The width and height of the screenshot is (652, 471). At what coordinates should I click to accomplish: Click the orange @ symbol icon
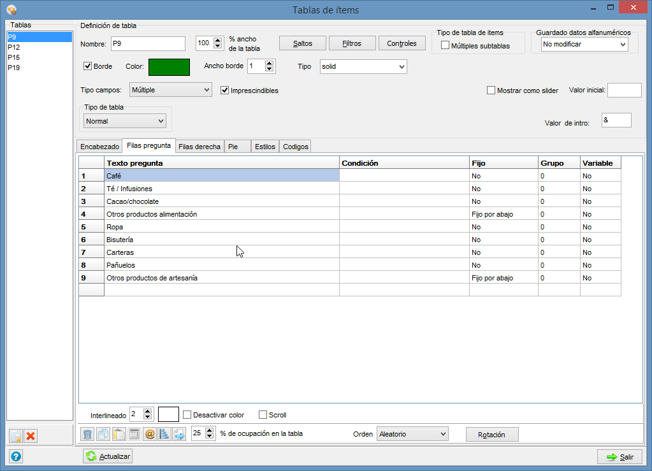coord(149,435)
